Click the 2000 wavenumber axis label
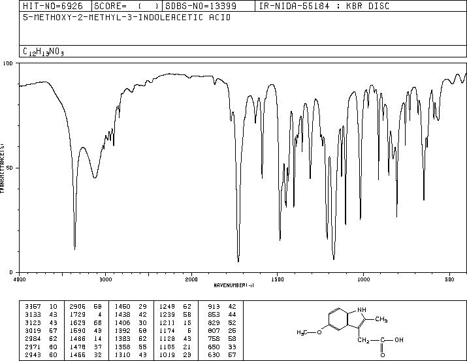 [x=191, y=279]
